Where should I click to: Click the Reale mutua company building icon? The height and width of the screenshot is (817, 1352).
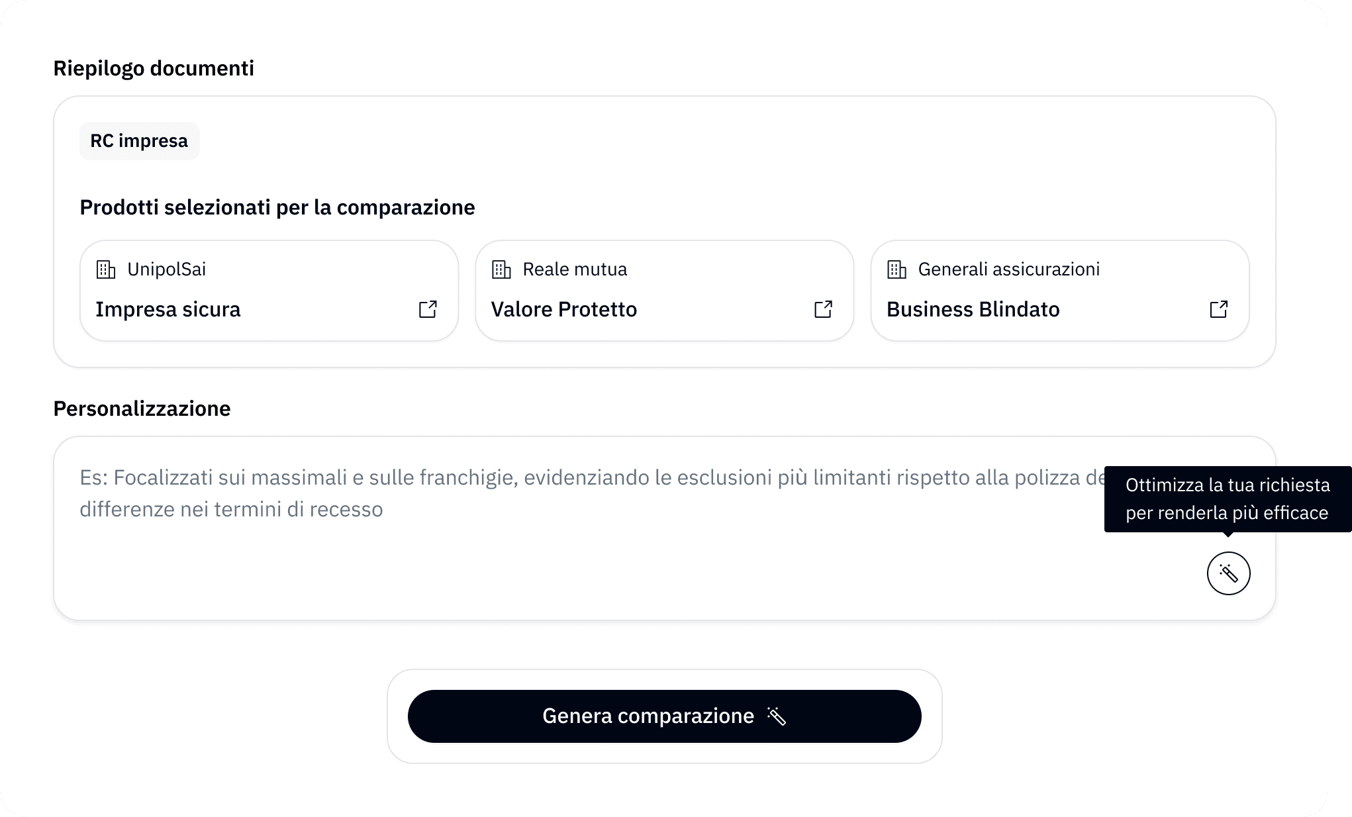click(x=501, y=269)
